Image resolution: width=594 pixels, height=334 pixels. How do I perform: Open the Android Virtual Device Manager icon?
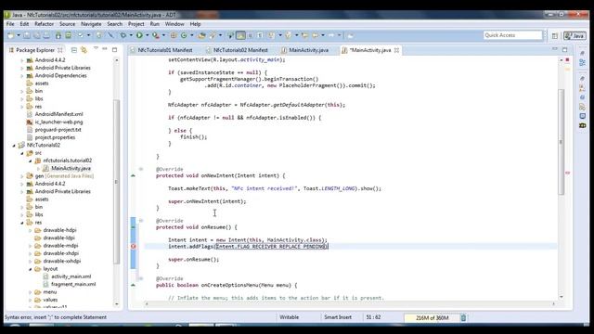(x=68, y=35)
